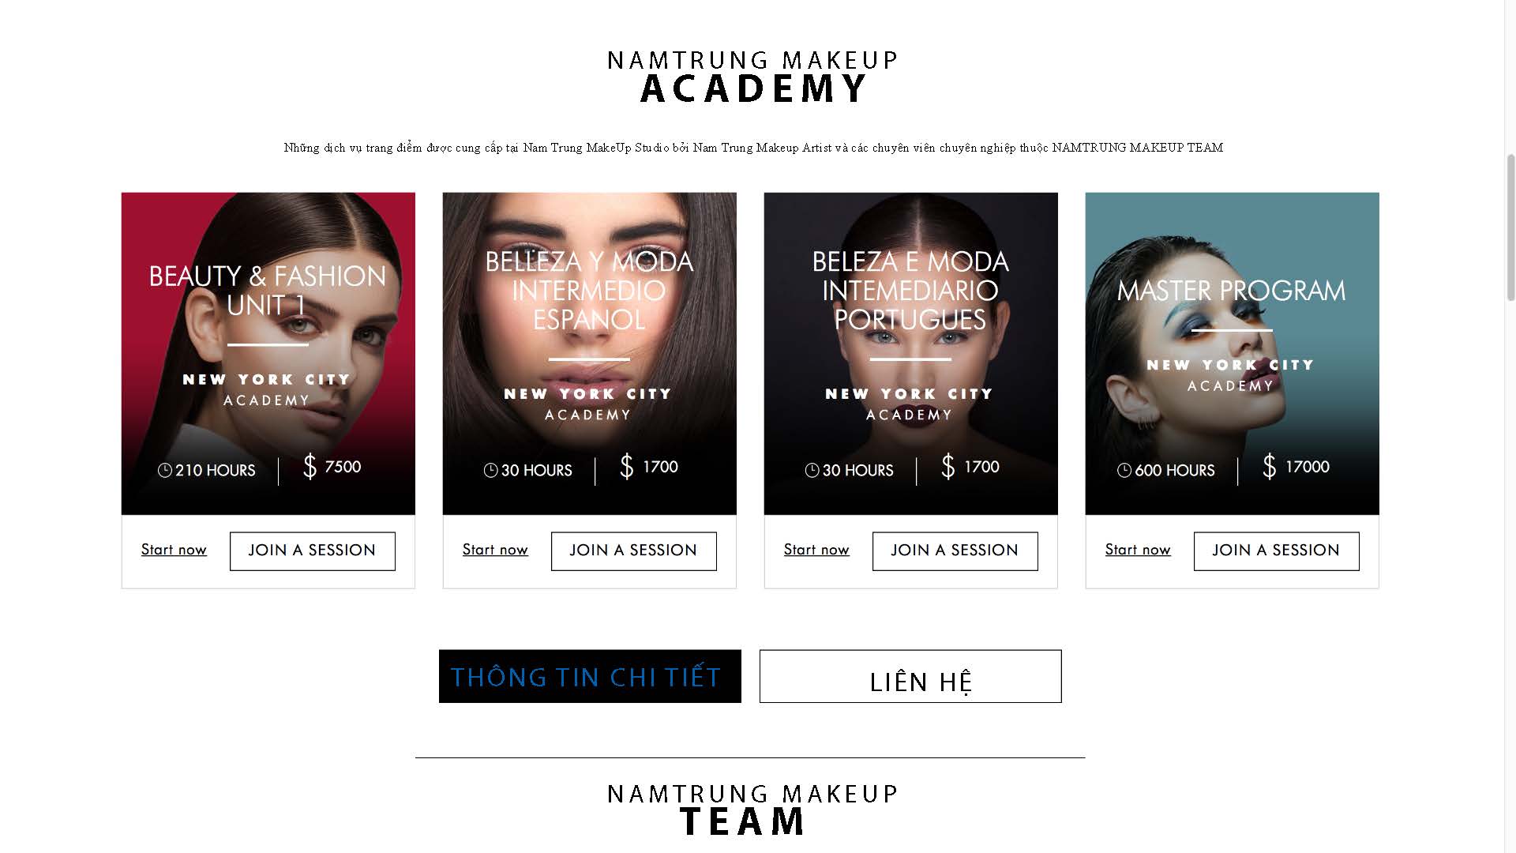Viewport: 1516px width, 853px height.
Task: Click the LIÊN HỆ contact button
Action: click(910, 676)
